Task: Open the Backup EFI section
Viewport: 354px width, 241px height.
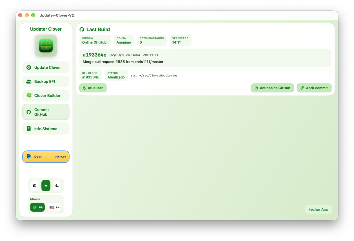Action: (46, 82)
